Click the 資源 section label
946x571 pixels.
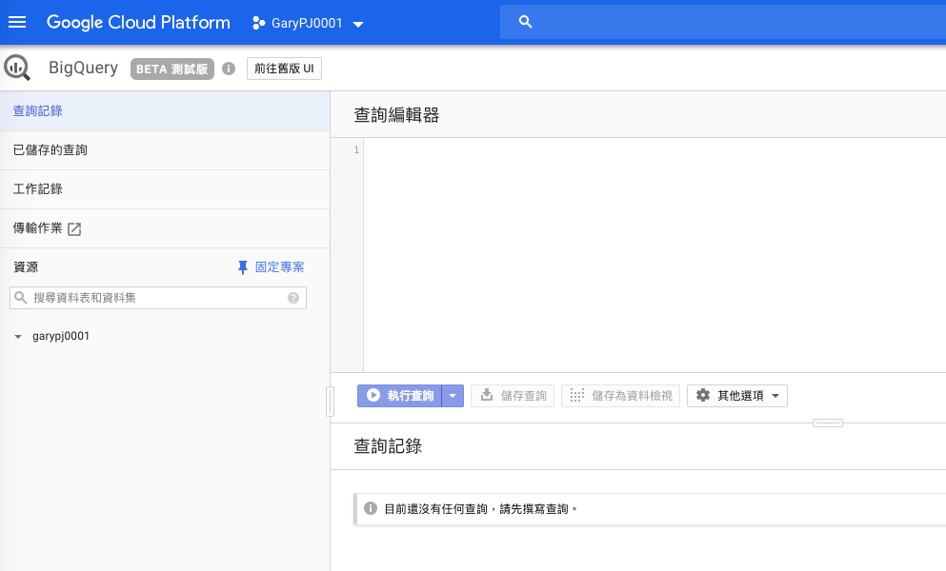26,267
